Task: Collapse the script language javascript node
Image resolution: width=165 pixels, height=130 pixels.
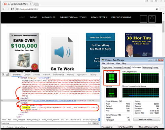Action: tap(19, 78)
